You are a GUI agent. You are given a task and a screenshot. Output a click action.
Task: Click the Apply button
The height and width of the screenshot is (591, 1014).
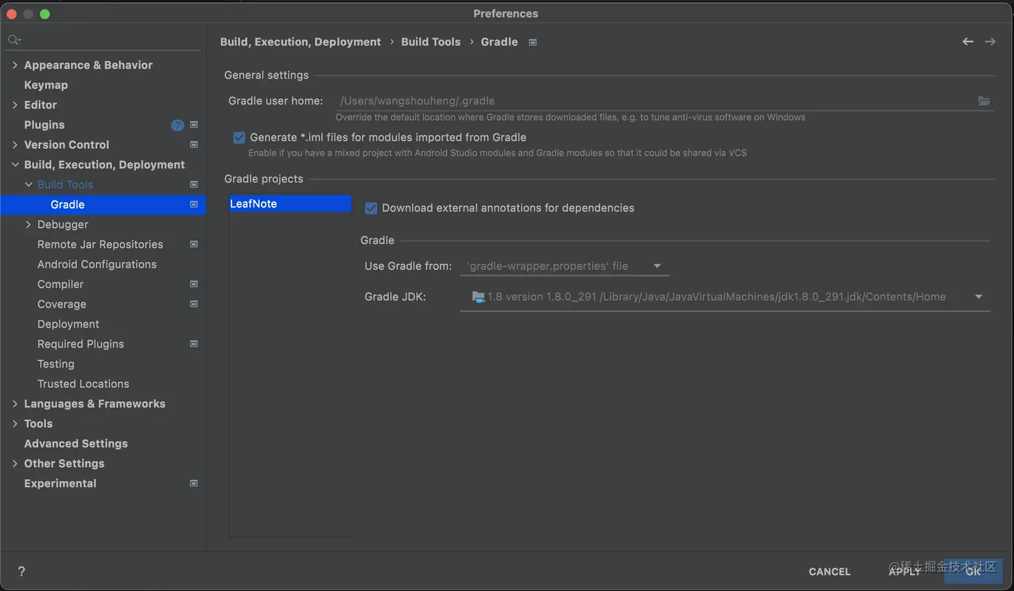point(905,572)
